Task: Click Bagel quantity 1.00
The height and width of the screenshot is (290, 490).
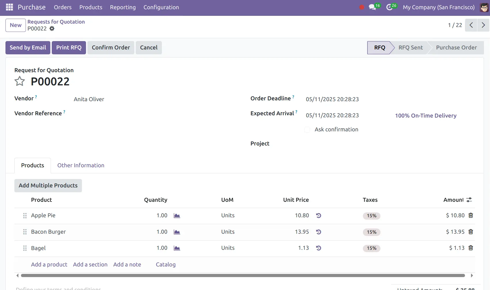Action: click(162, 248)
